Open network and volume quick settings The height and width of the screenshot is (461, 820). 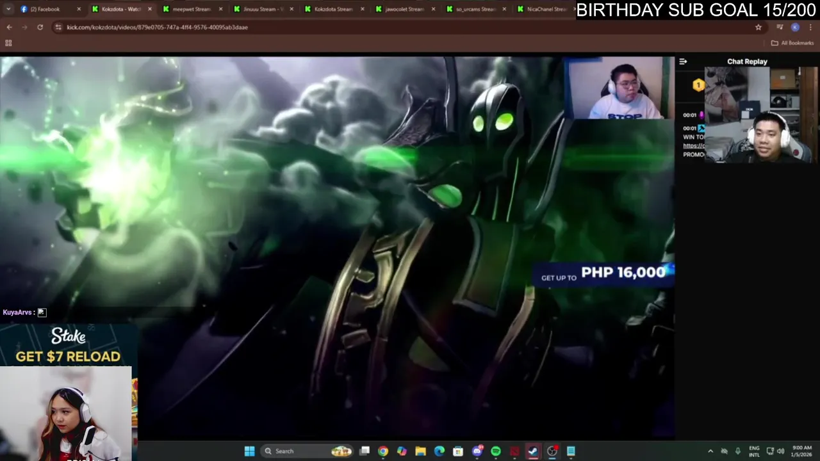tap(776, 451)
